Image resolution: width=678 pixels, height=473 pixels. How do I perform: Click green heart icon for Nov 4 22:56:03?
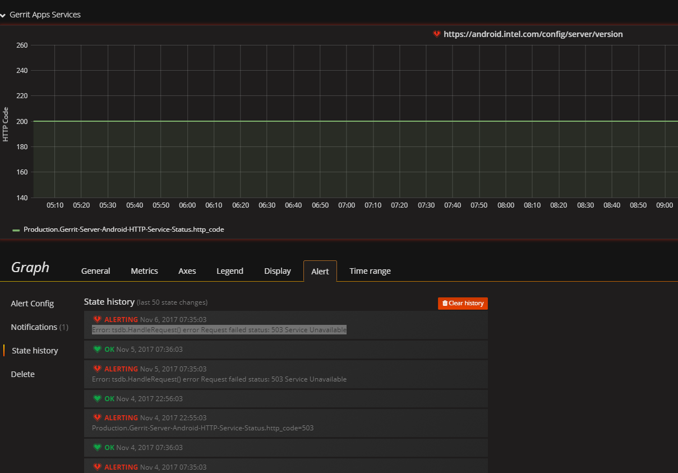pos(97,398)
